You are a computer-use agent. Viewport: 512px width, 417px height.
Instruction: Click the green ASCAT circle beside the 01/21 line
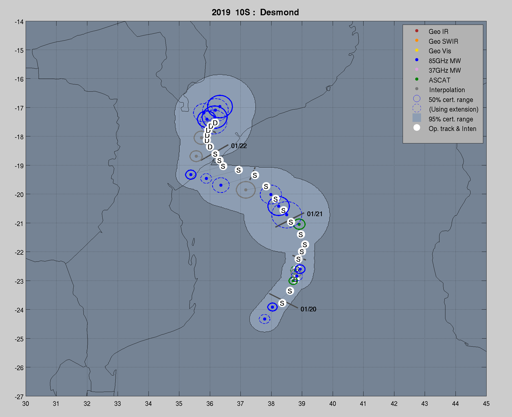tap(299, 224)
